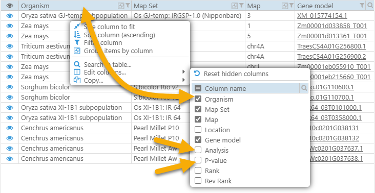Enable the P-value column checkbox

coord(198,160)
